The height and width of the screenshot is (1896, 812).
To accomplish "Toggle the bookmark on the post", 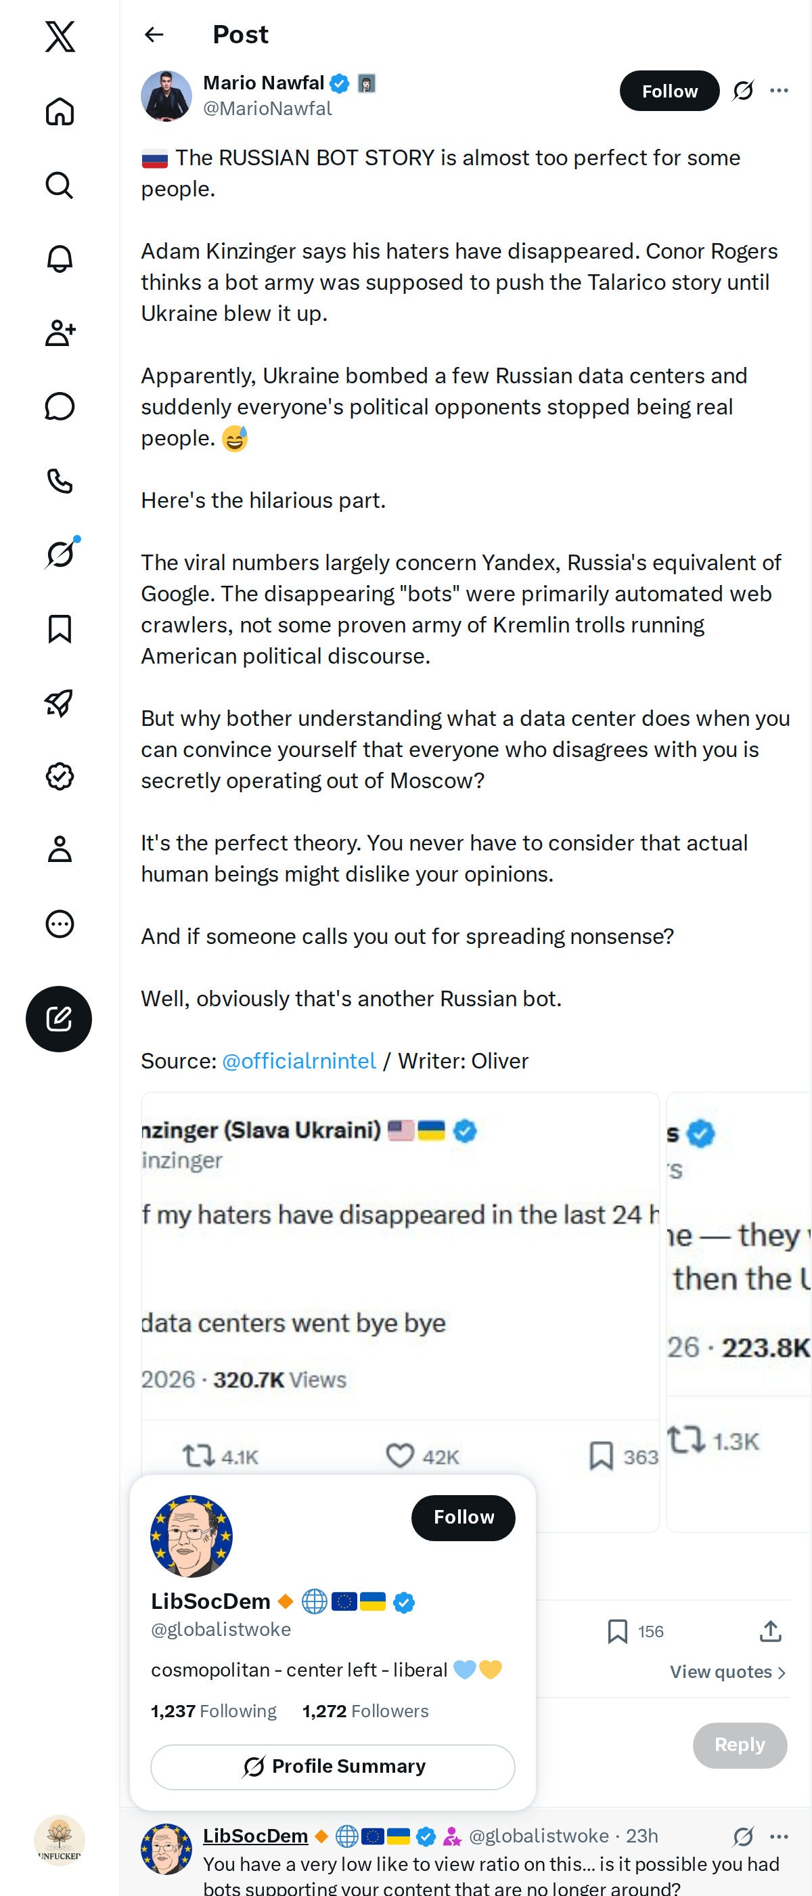I will pyautogui.click(x=618, y=1631).
